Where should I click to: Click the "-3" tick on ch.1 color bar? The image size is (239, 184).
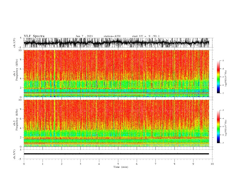tap(223, 60)
